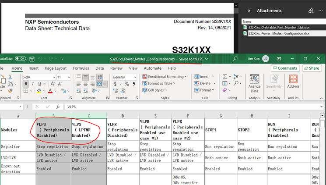Image resolution: width=326 pixels, height=185 pixels.
Task: Open Conditional Formatting menu
Action: 165,77
